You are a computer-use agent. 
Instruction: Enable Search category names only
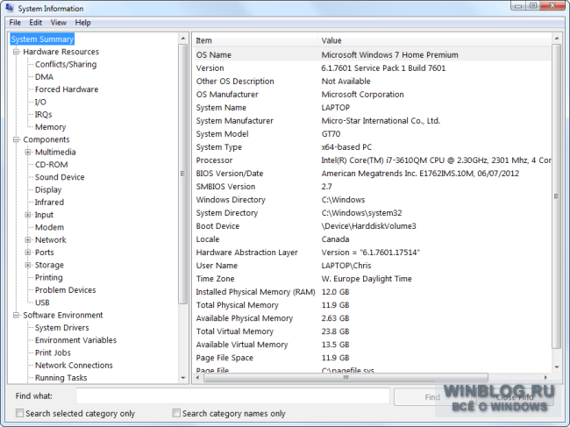click(x=176, y=413)
